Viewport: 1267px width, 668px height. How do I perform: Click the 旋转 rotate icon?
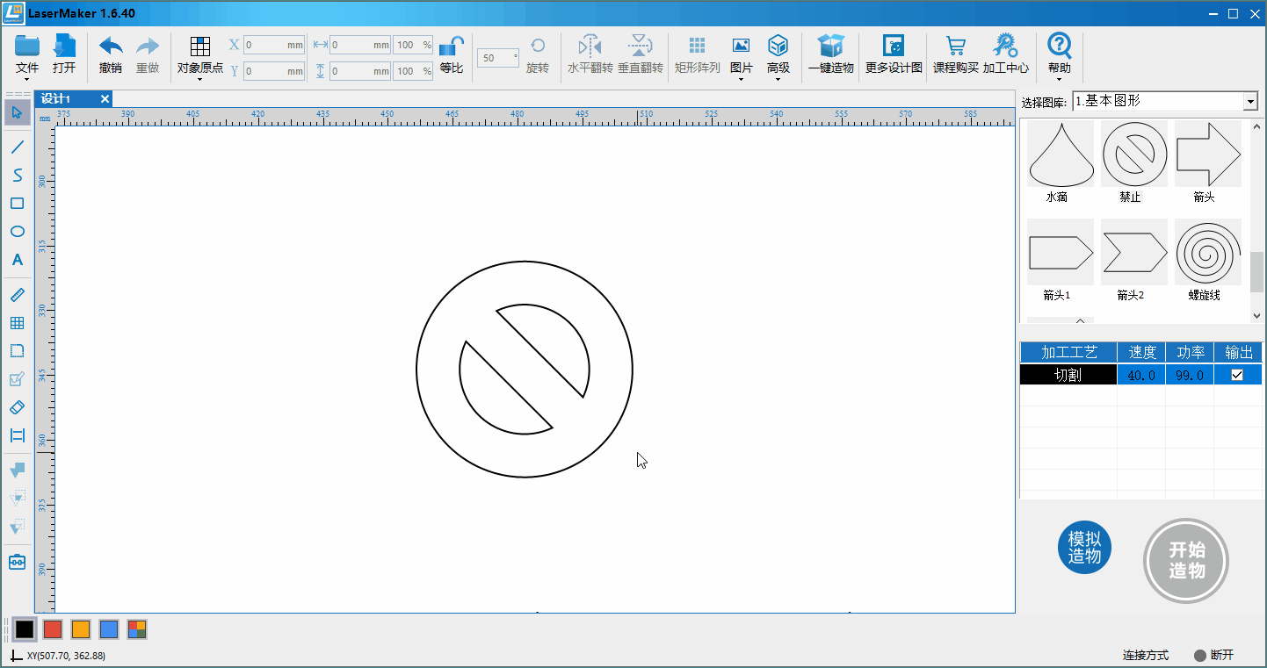(538, 47)
